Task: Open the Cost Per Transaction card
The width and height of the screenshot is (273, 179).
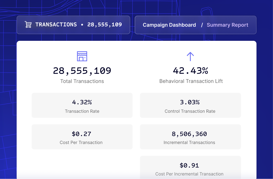Action: click(x=82, y=137)
